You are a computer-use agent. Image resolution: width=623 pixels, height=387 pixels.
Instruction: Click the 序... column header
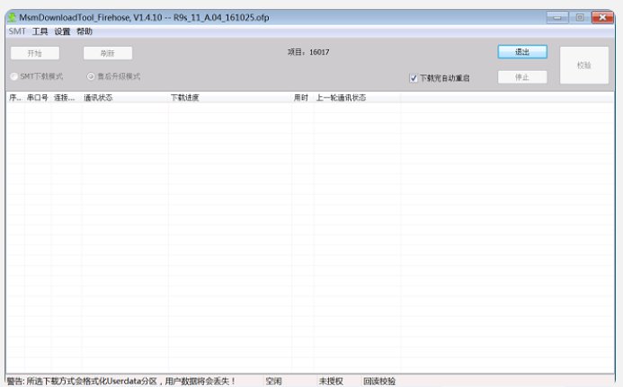15,98
